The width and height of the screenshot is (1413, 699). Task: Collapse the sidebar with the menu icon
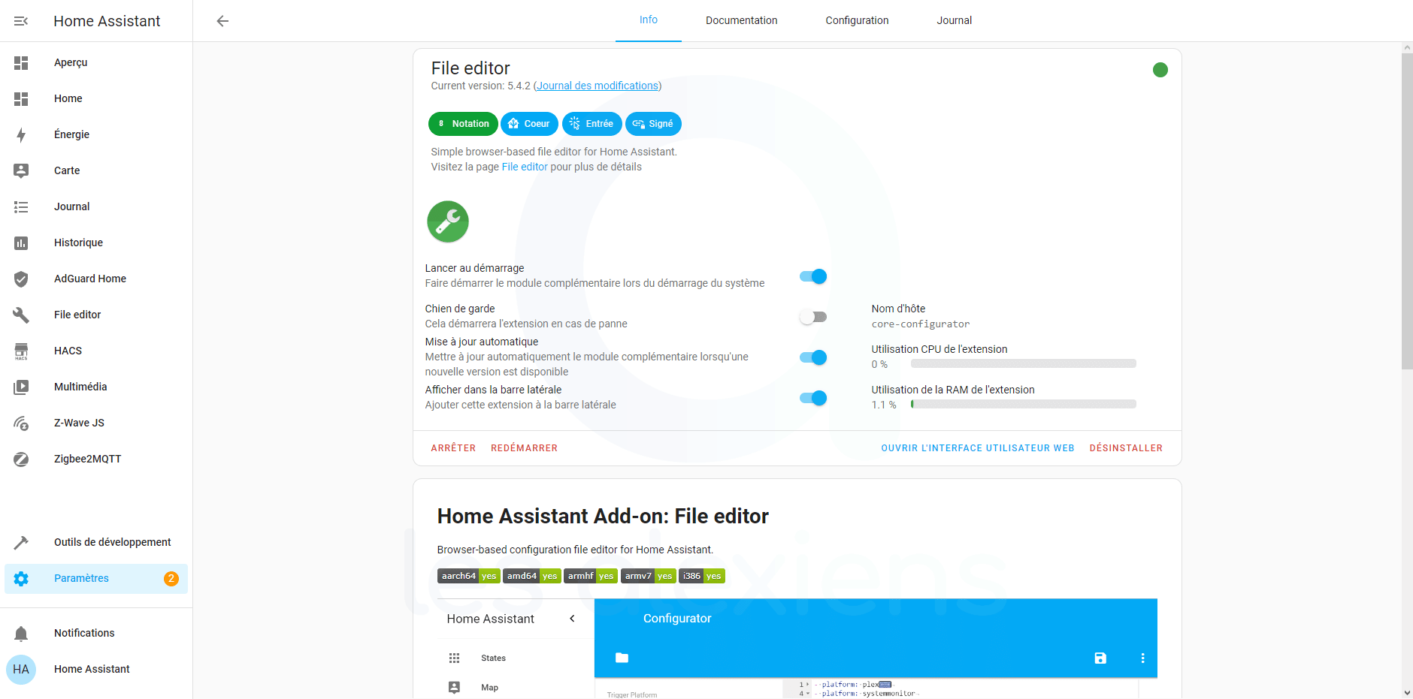pos(21,21)
